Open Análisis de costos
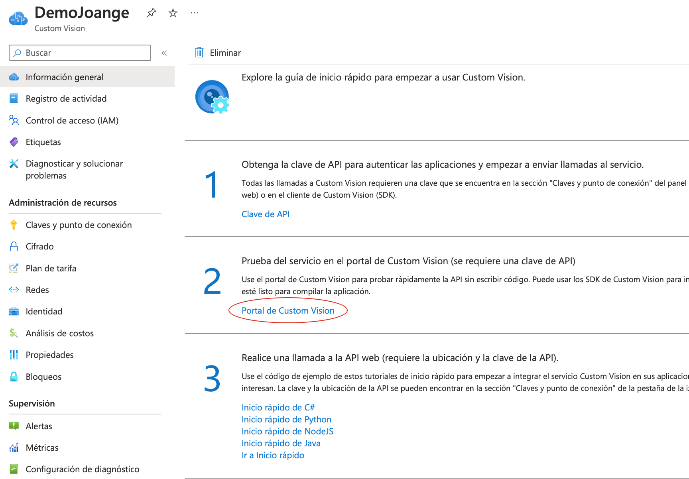Viewport: 689px width, 479px height. click(x=59, y=333)
